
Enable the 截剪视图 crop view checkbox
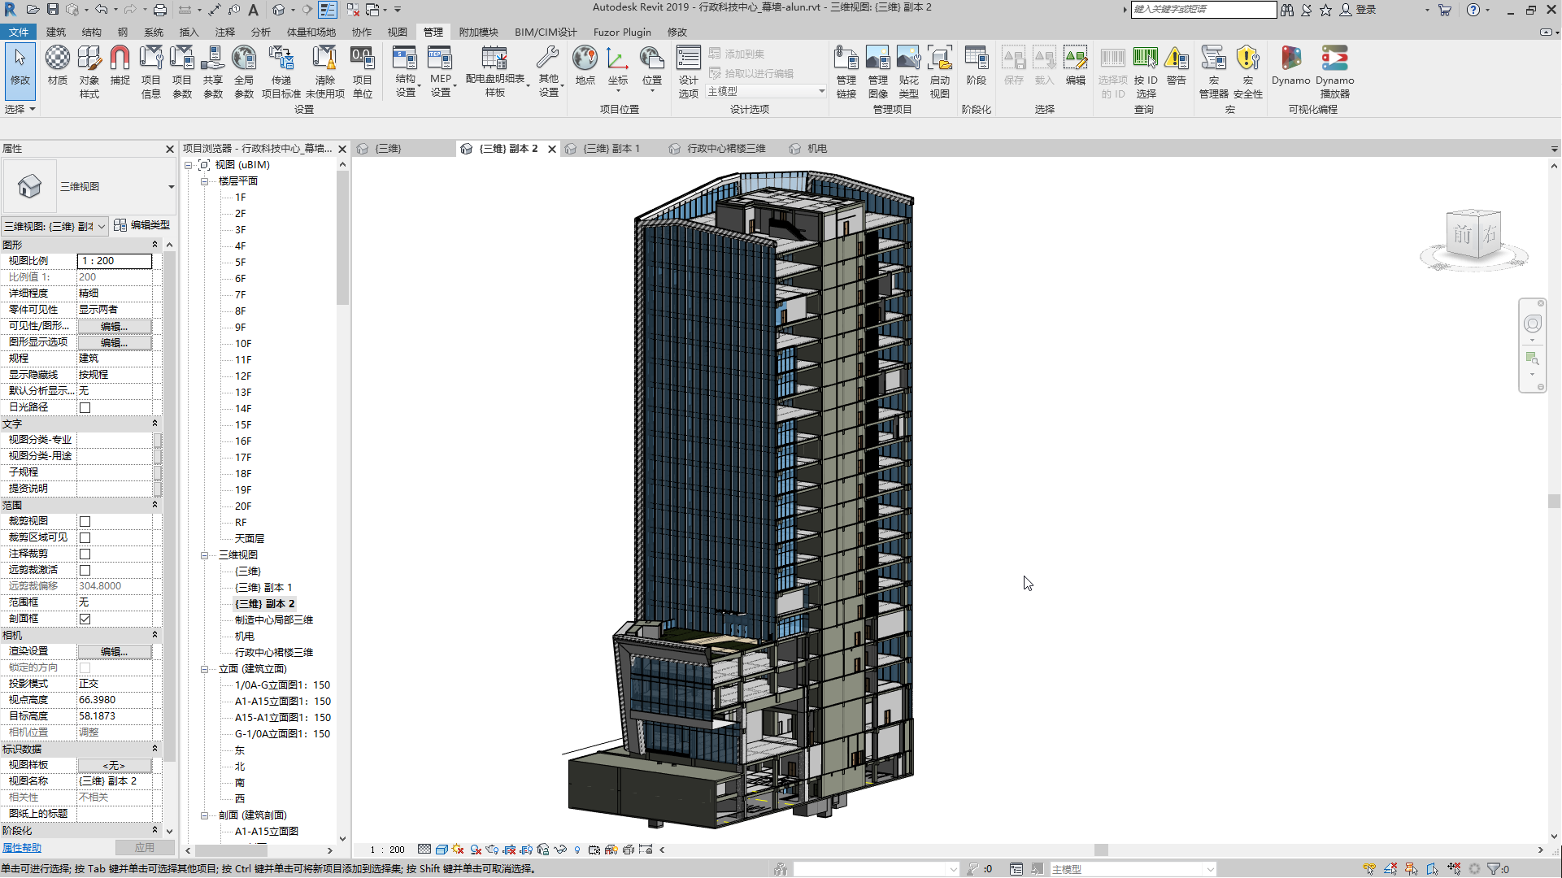pos(85,521)
